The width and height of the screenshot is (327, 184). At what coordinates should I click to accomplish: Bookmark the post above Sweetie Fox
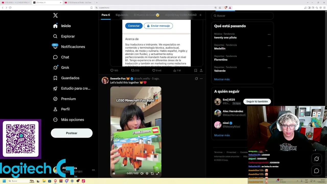(x=195, y=71)
